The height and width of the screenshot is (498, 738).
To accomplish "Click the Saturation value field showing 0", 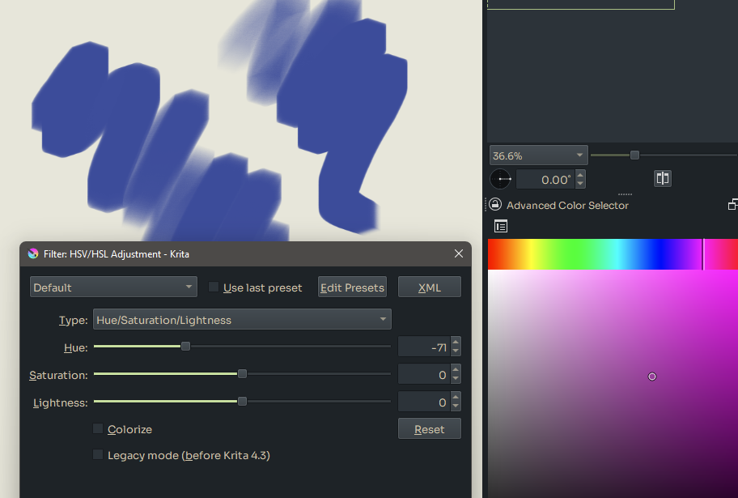I will click(x=425, y=375).
